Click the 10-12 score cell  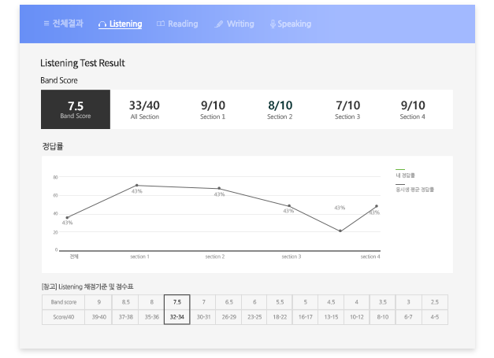pos(357,317)
